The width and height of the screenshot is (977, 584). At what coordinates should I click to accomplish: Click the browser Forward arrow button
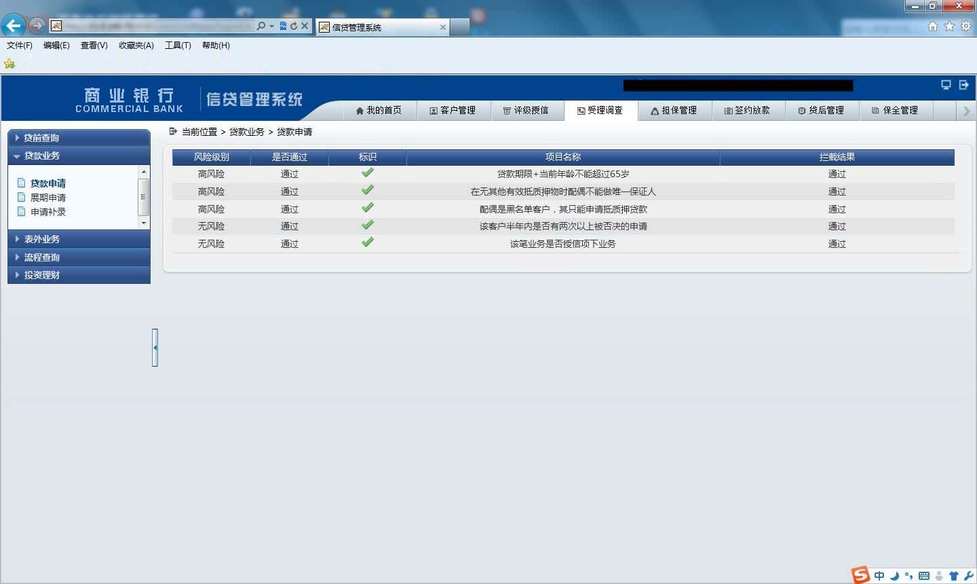(x=37, y=26)
